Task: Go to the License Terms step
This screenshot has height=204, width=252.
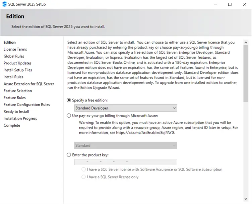Action: pos(15,49)
